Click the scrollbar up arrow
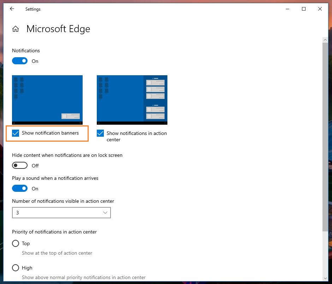Viewport: 332px width, 284px height. (x=325, y=40)
